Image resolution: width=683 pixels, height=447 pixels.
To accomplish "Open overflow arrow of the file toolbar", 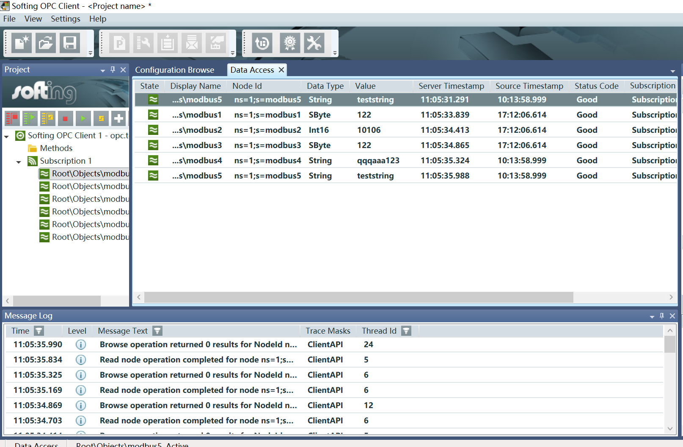I will pyautogui.click(x=91, y=53).
